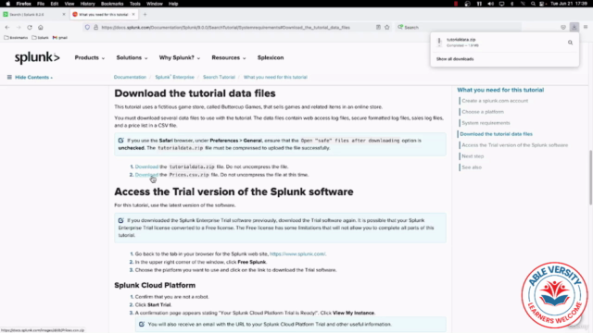Click the browser forward arrow
Image resolution: width=593 pixels, height=333 pixels.
(x=19, y=27)
